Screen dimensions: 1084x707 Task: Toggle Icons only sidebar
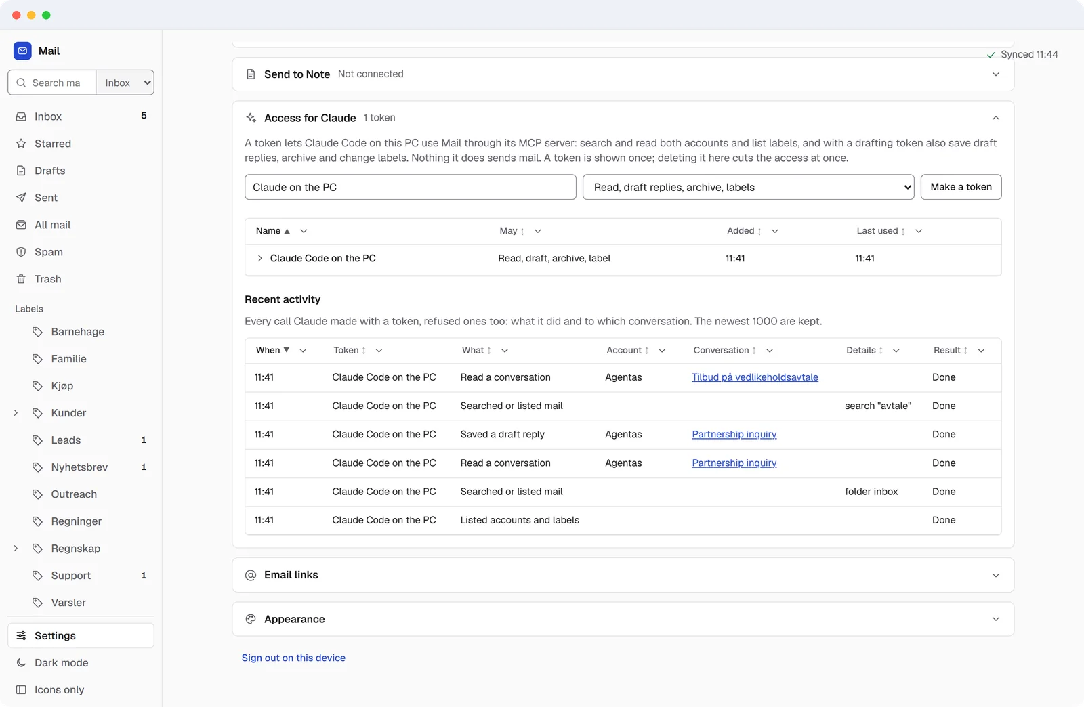point(81,690)
